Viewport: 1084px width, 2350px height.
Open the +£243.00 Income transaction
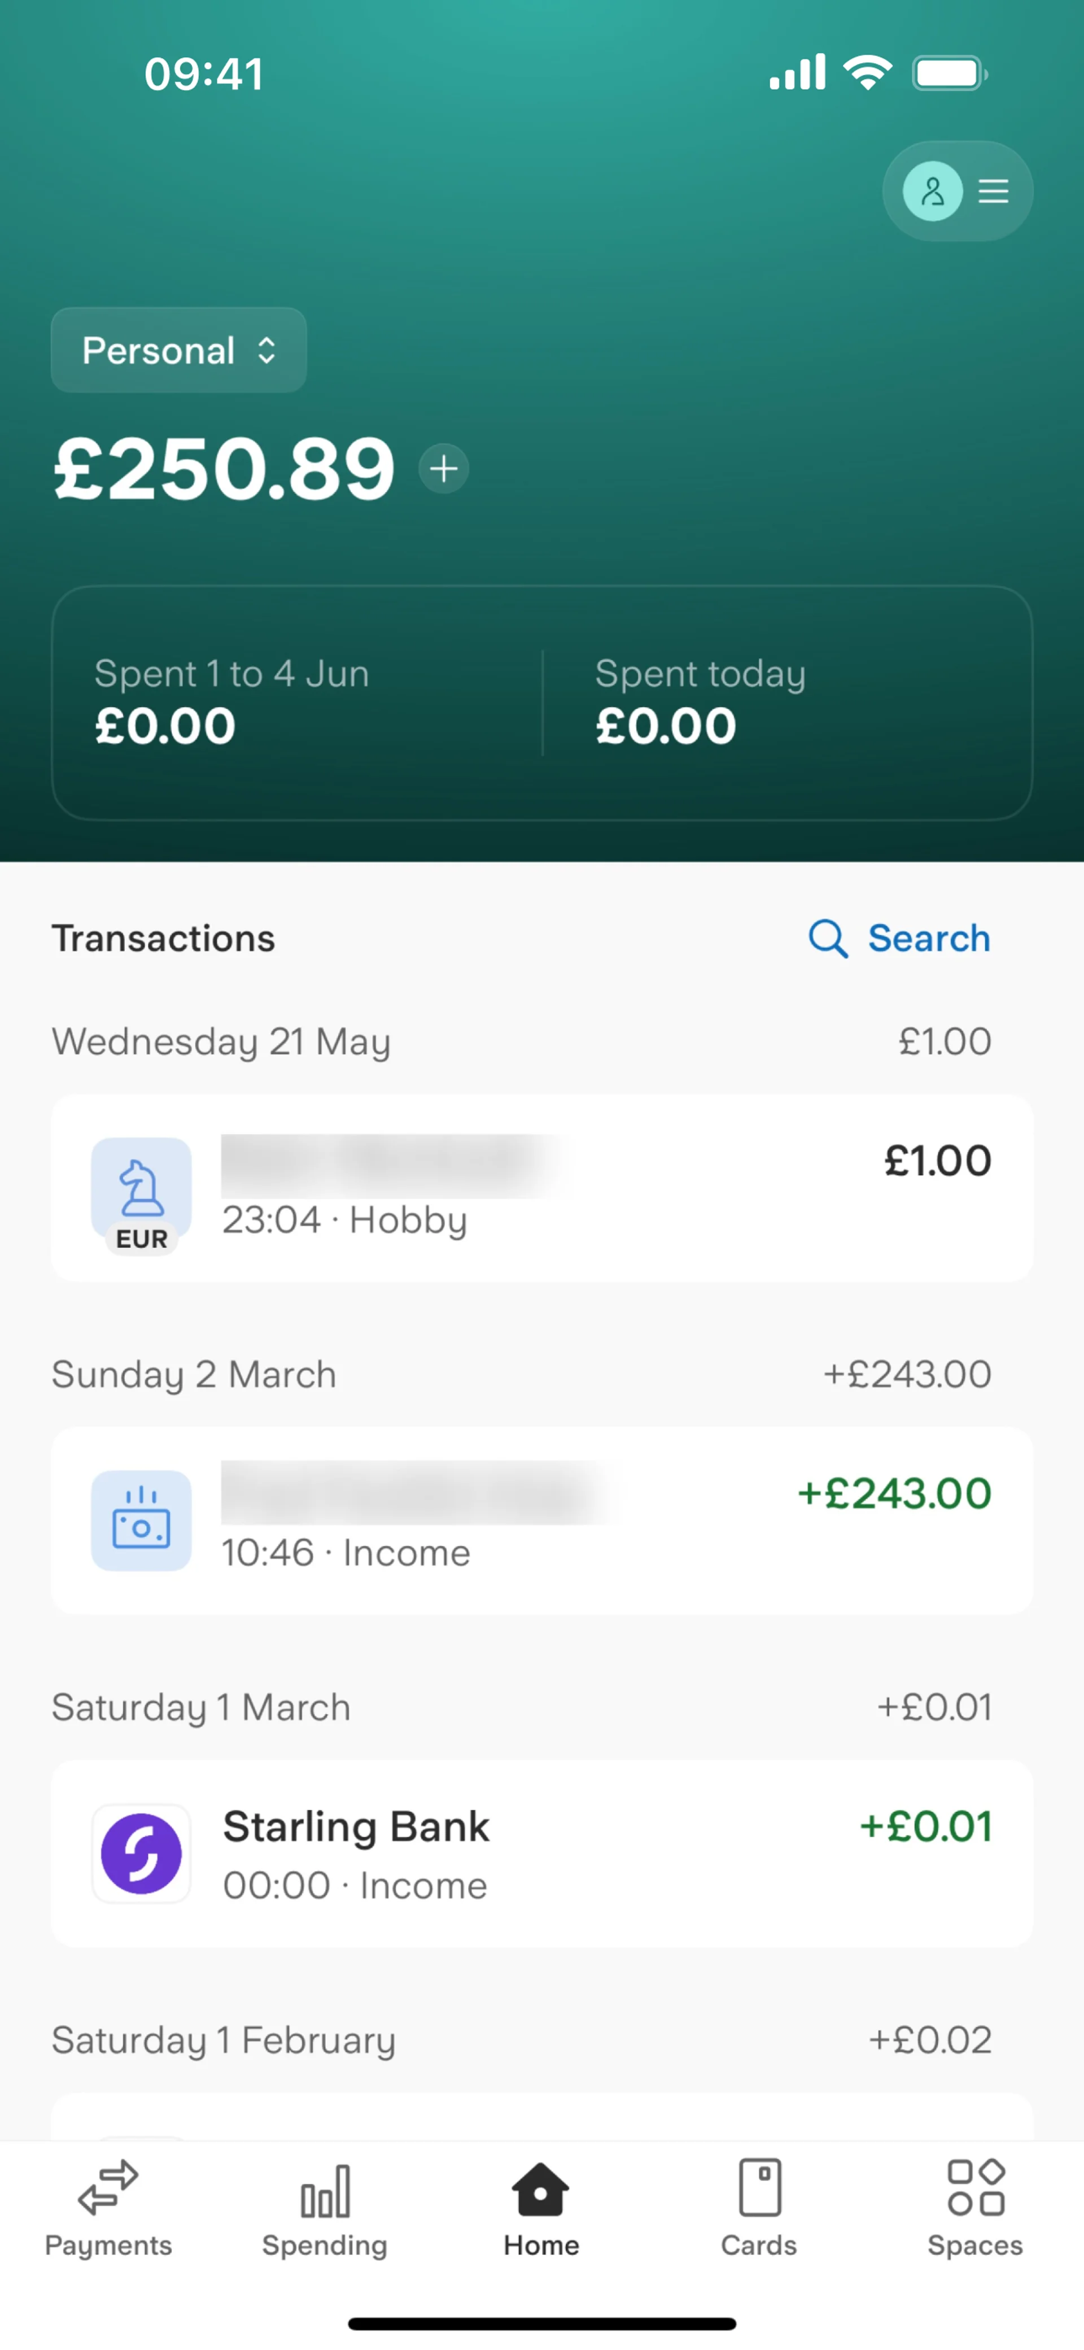[541, 1520]
